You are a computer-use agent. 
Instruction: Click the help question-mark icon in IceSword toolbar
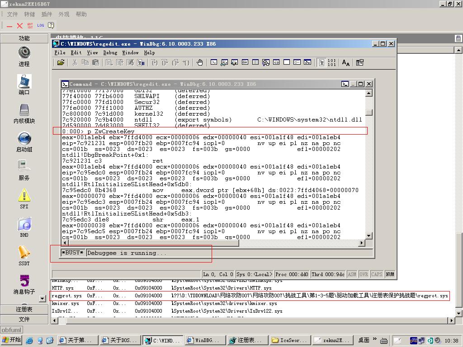[51, 25]
